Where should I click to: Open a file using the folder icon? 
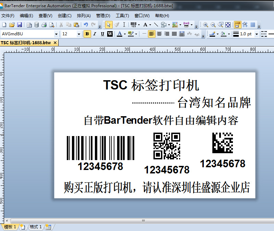click(12, 25)
